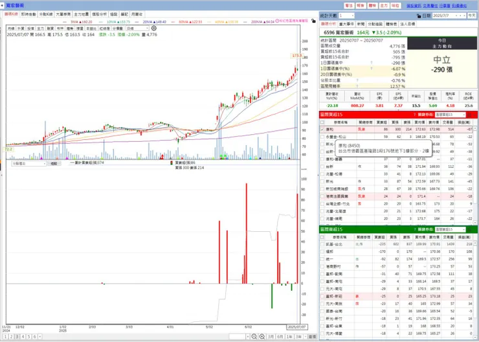The height and width of the screenshot is (342, 479).
Task: Toggle select-all checkbox in buyers table header
Action: 322,122
